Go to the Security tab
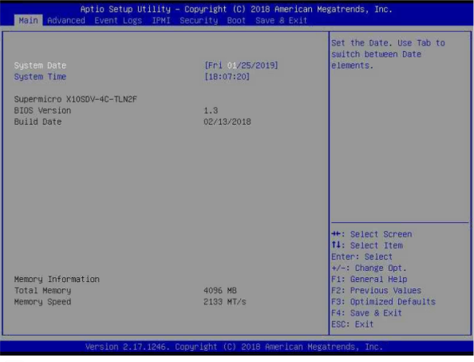This screenshot has width=474, height=362. click(199, 21)
